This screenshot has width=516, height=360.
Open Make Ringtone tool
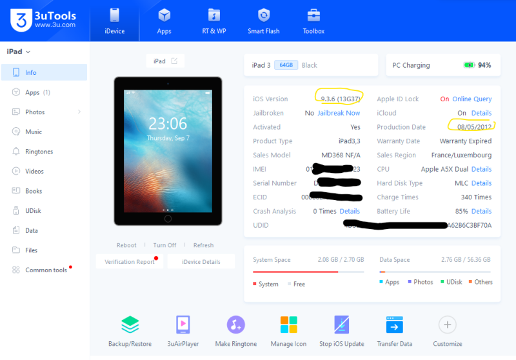coord(236,331)
